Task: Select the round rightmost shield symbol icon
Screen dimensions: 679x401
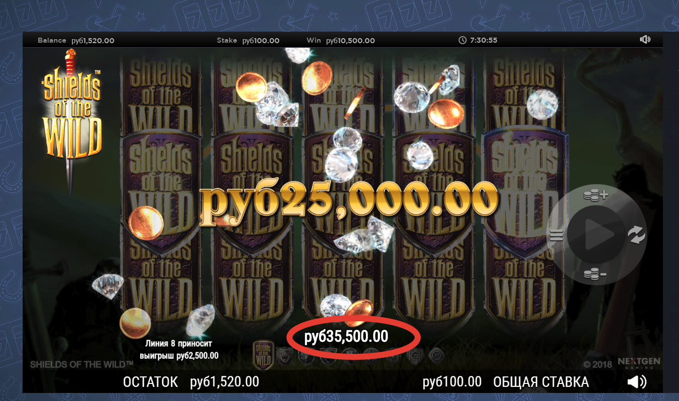Action: coord(436,355)
